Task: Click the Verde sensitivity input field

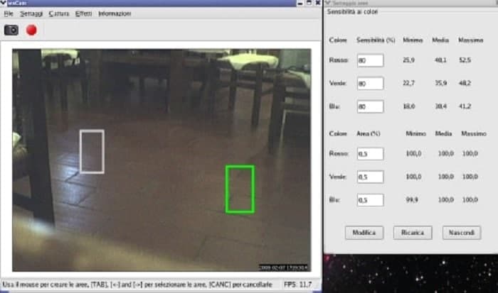Action: click(x=370, y=84)
